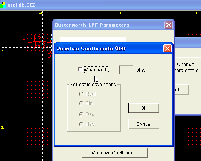Enable the Quantize by checkbox
The height and width of the screenshot is (161, 201).
tap(80, 69)
